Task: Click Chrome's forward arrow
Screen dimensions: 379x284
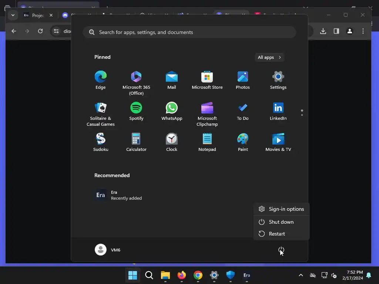Action: click(x=27, y=31)
